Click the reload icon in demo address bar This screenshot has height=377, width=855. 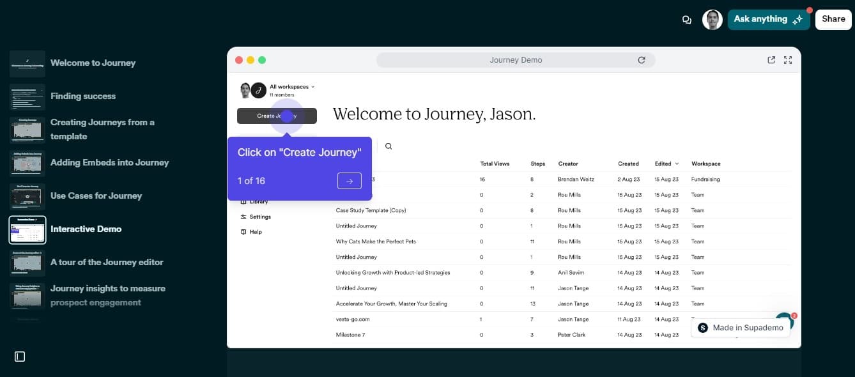(x=642, y=60)
